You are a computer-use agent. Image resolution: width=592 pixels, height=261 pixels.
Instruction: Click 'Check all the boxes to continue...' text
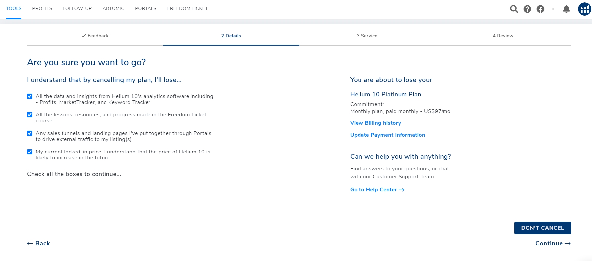coord(74,174)
